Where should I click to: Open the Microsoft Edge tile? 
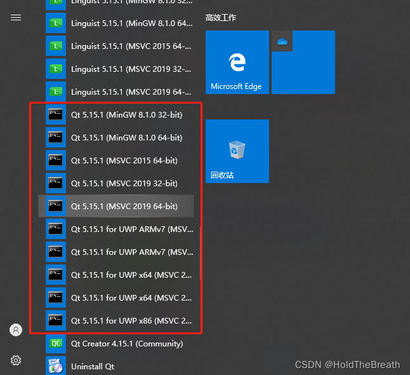tap(237, 62)
